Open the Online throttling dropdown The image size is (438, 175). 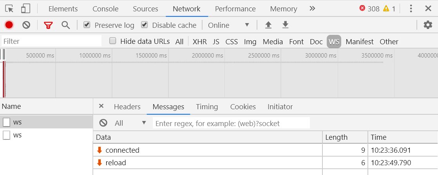[229, 25]
